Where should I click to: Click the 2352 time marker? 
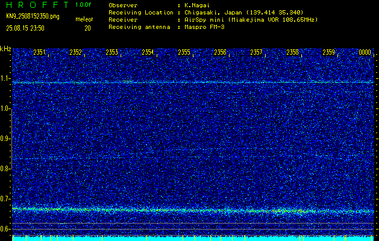pos(75,52)
